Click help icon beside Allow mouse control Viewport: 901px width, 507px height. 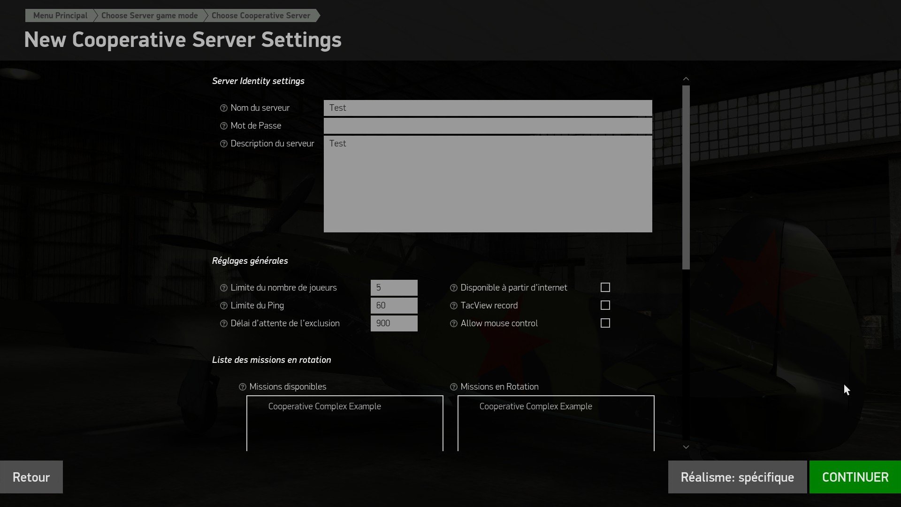454,323
